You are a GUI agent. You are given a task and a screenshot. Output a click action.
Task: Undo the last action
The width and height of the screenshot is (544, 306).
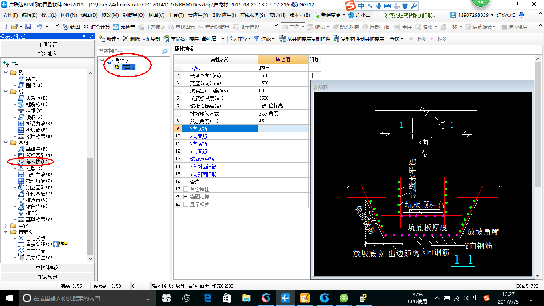[x=40, y=27]
